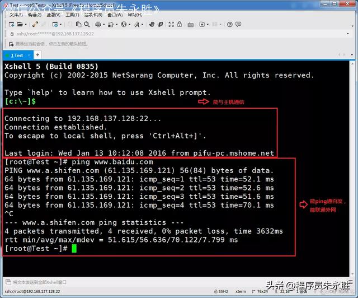The width and height of the screenshot is (358, 298).
Task: Open the session Properties toolbar icon
Action: [55, 24]
